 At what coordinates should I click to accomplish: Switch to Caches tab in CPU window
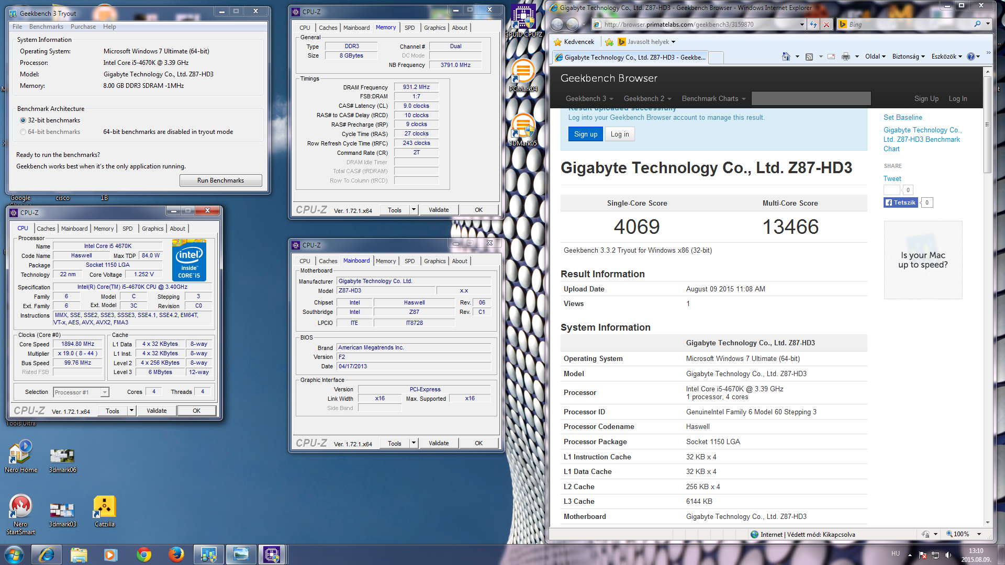pyautogui.click(x=46, y=229)
